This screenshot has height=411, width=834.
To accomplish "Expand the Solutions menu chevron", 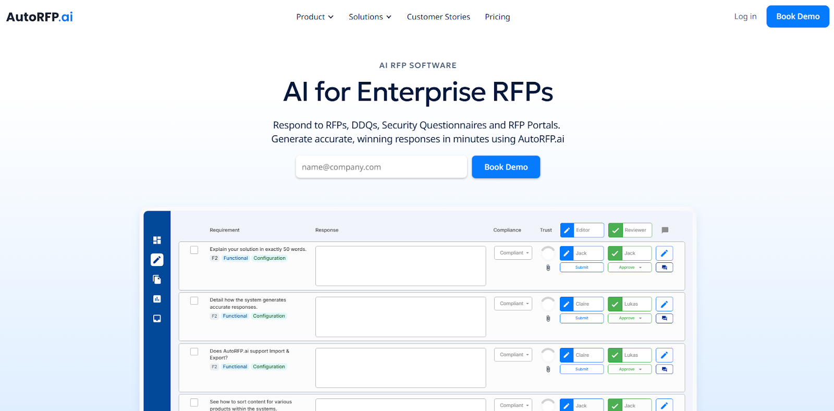I will tap(388, 17).
